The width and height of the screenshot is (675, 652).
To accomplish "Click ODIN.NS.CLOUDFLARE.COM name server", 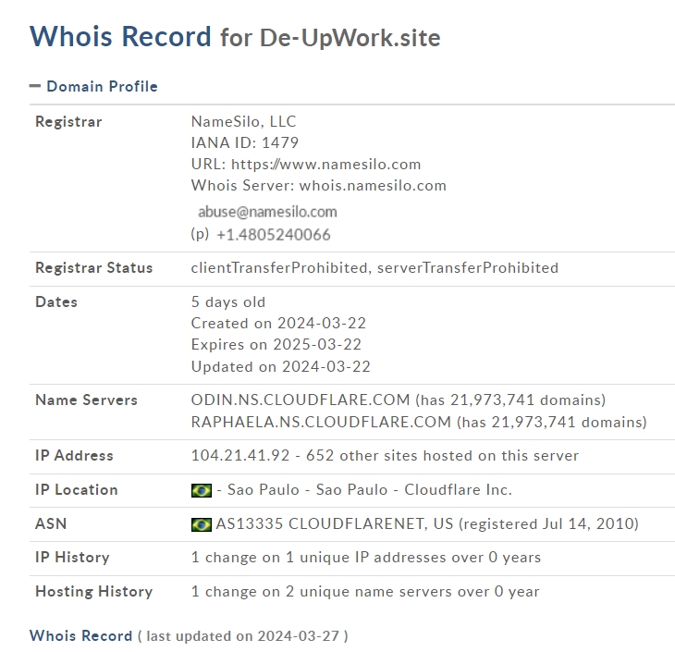I will (x=301, y=400).
